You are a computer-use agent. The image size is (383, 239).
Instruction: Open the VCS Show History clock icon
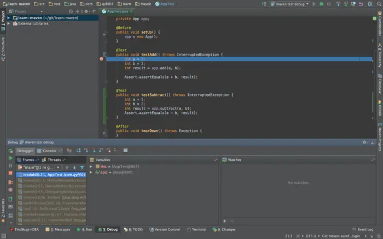coord(353,4)
